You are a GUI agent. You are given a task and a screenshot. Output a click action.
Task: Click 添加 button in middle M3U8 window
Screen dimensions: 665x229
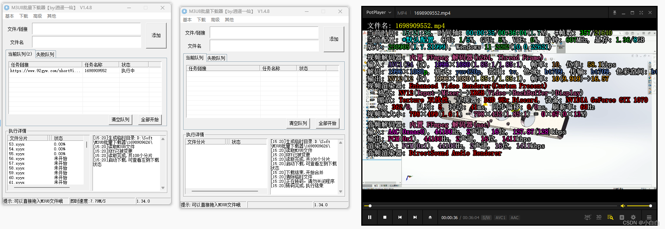(334, 39)
